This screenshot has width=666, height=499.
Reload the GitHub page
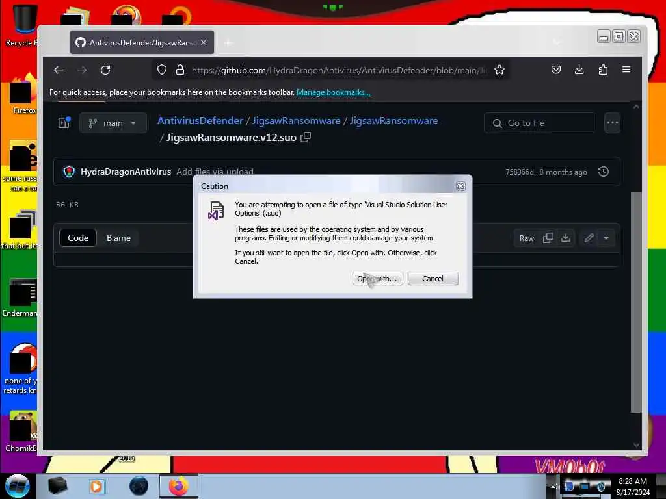tap(106, 70)
